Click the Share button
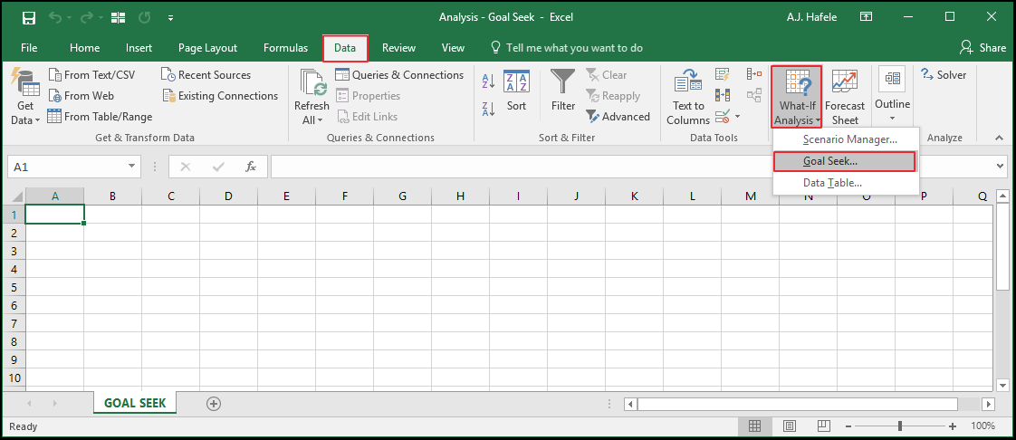Screen dimensions: 1016x440 (983, 48)
